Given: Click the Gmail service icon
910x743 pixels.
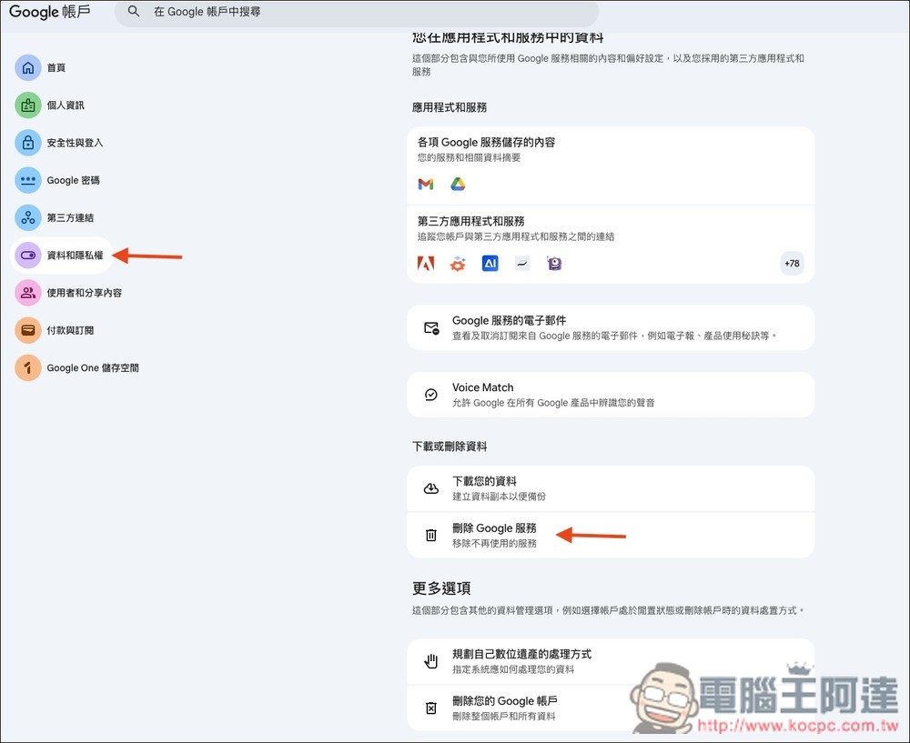Looking at the screenshot, I should click(x=426, y=185).
